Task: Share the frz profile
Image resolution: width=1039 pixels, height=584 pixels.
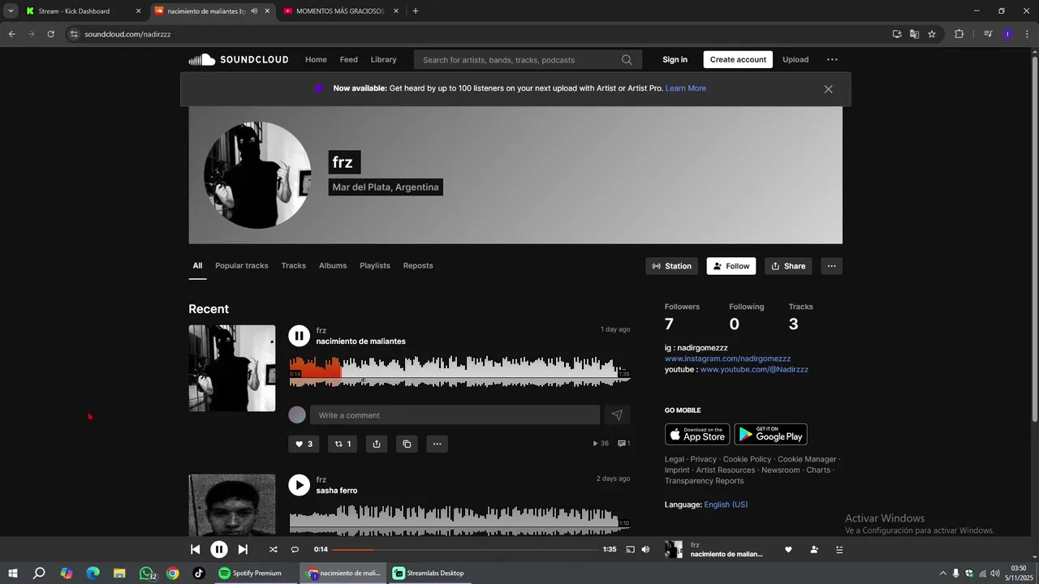Action: point(788,266)
